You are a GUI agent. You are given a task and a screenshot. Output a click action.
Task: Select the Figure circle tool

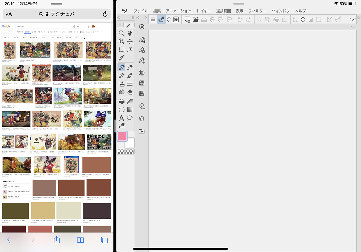tap(121, 110)
